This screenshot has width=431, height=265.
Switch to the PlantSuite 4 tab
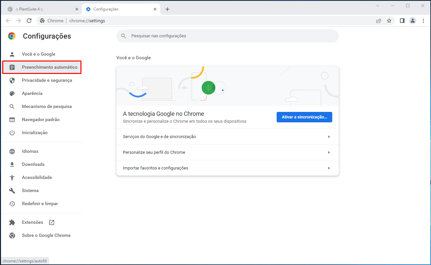pyautogui.click(x=42, y=9)
